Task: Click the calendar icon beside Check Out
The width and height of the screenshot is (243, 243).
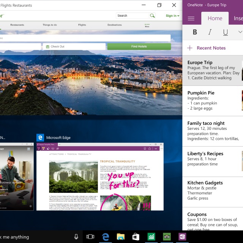Action: [x=47, y=46]
